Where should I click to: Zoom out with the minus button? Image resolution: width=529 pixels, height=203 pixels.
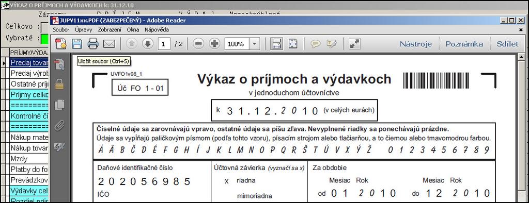(199, 44)
